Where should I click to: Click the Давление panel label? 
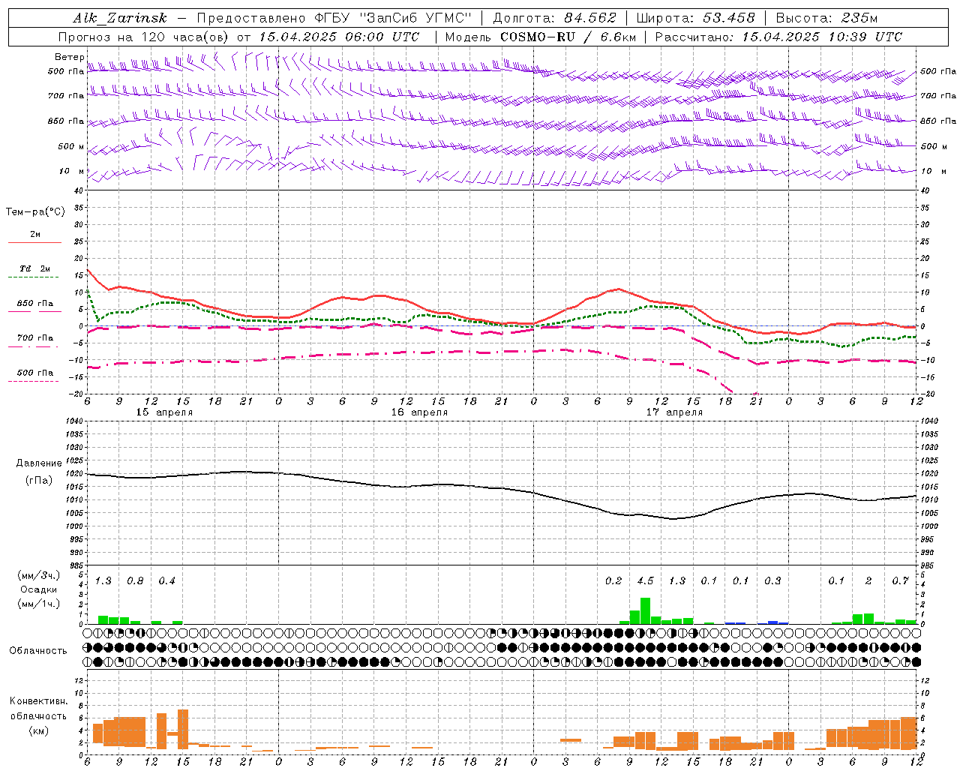coord(39,463)
